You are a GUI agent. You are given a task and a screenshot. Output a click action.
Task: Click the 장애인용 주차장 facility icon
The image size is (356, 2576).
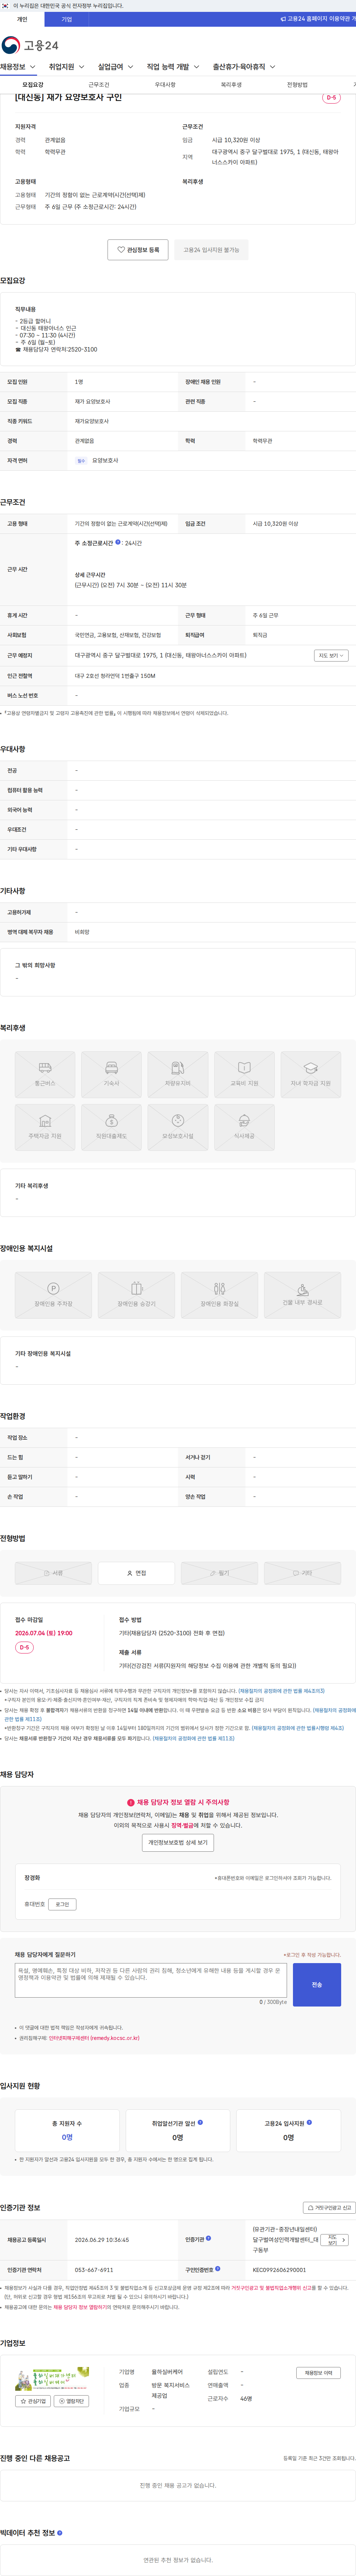coord(53,1295)
